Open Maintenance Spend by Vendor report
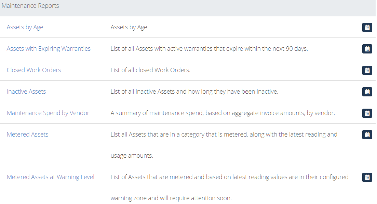The height and width of the screenshot is (204, 377). pyautogui.click(x=48, y=113)
